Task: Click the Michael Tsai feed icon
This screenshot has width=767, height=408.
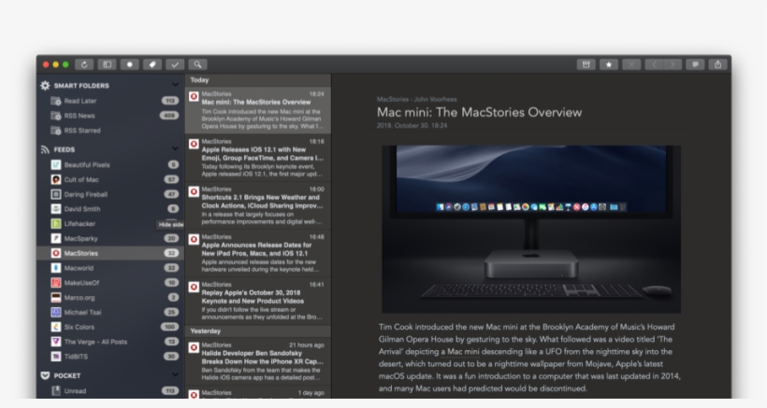Action: (56, 313)
